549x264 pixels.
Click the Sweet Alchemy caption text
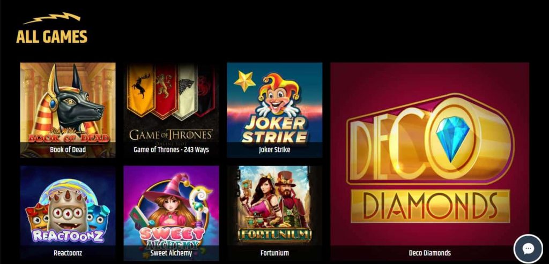[x=171, y=253]
